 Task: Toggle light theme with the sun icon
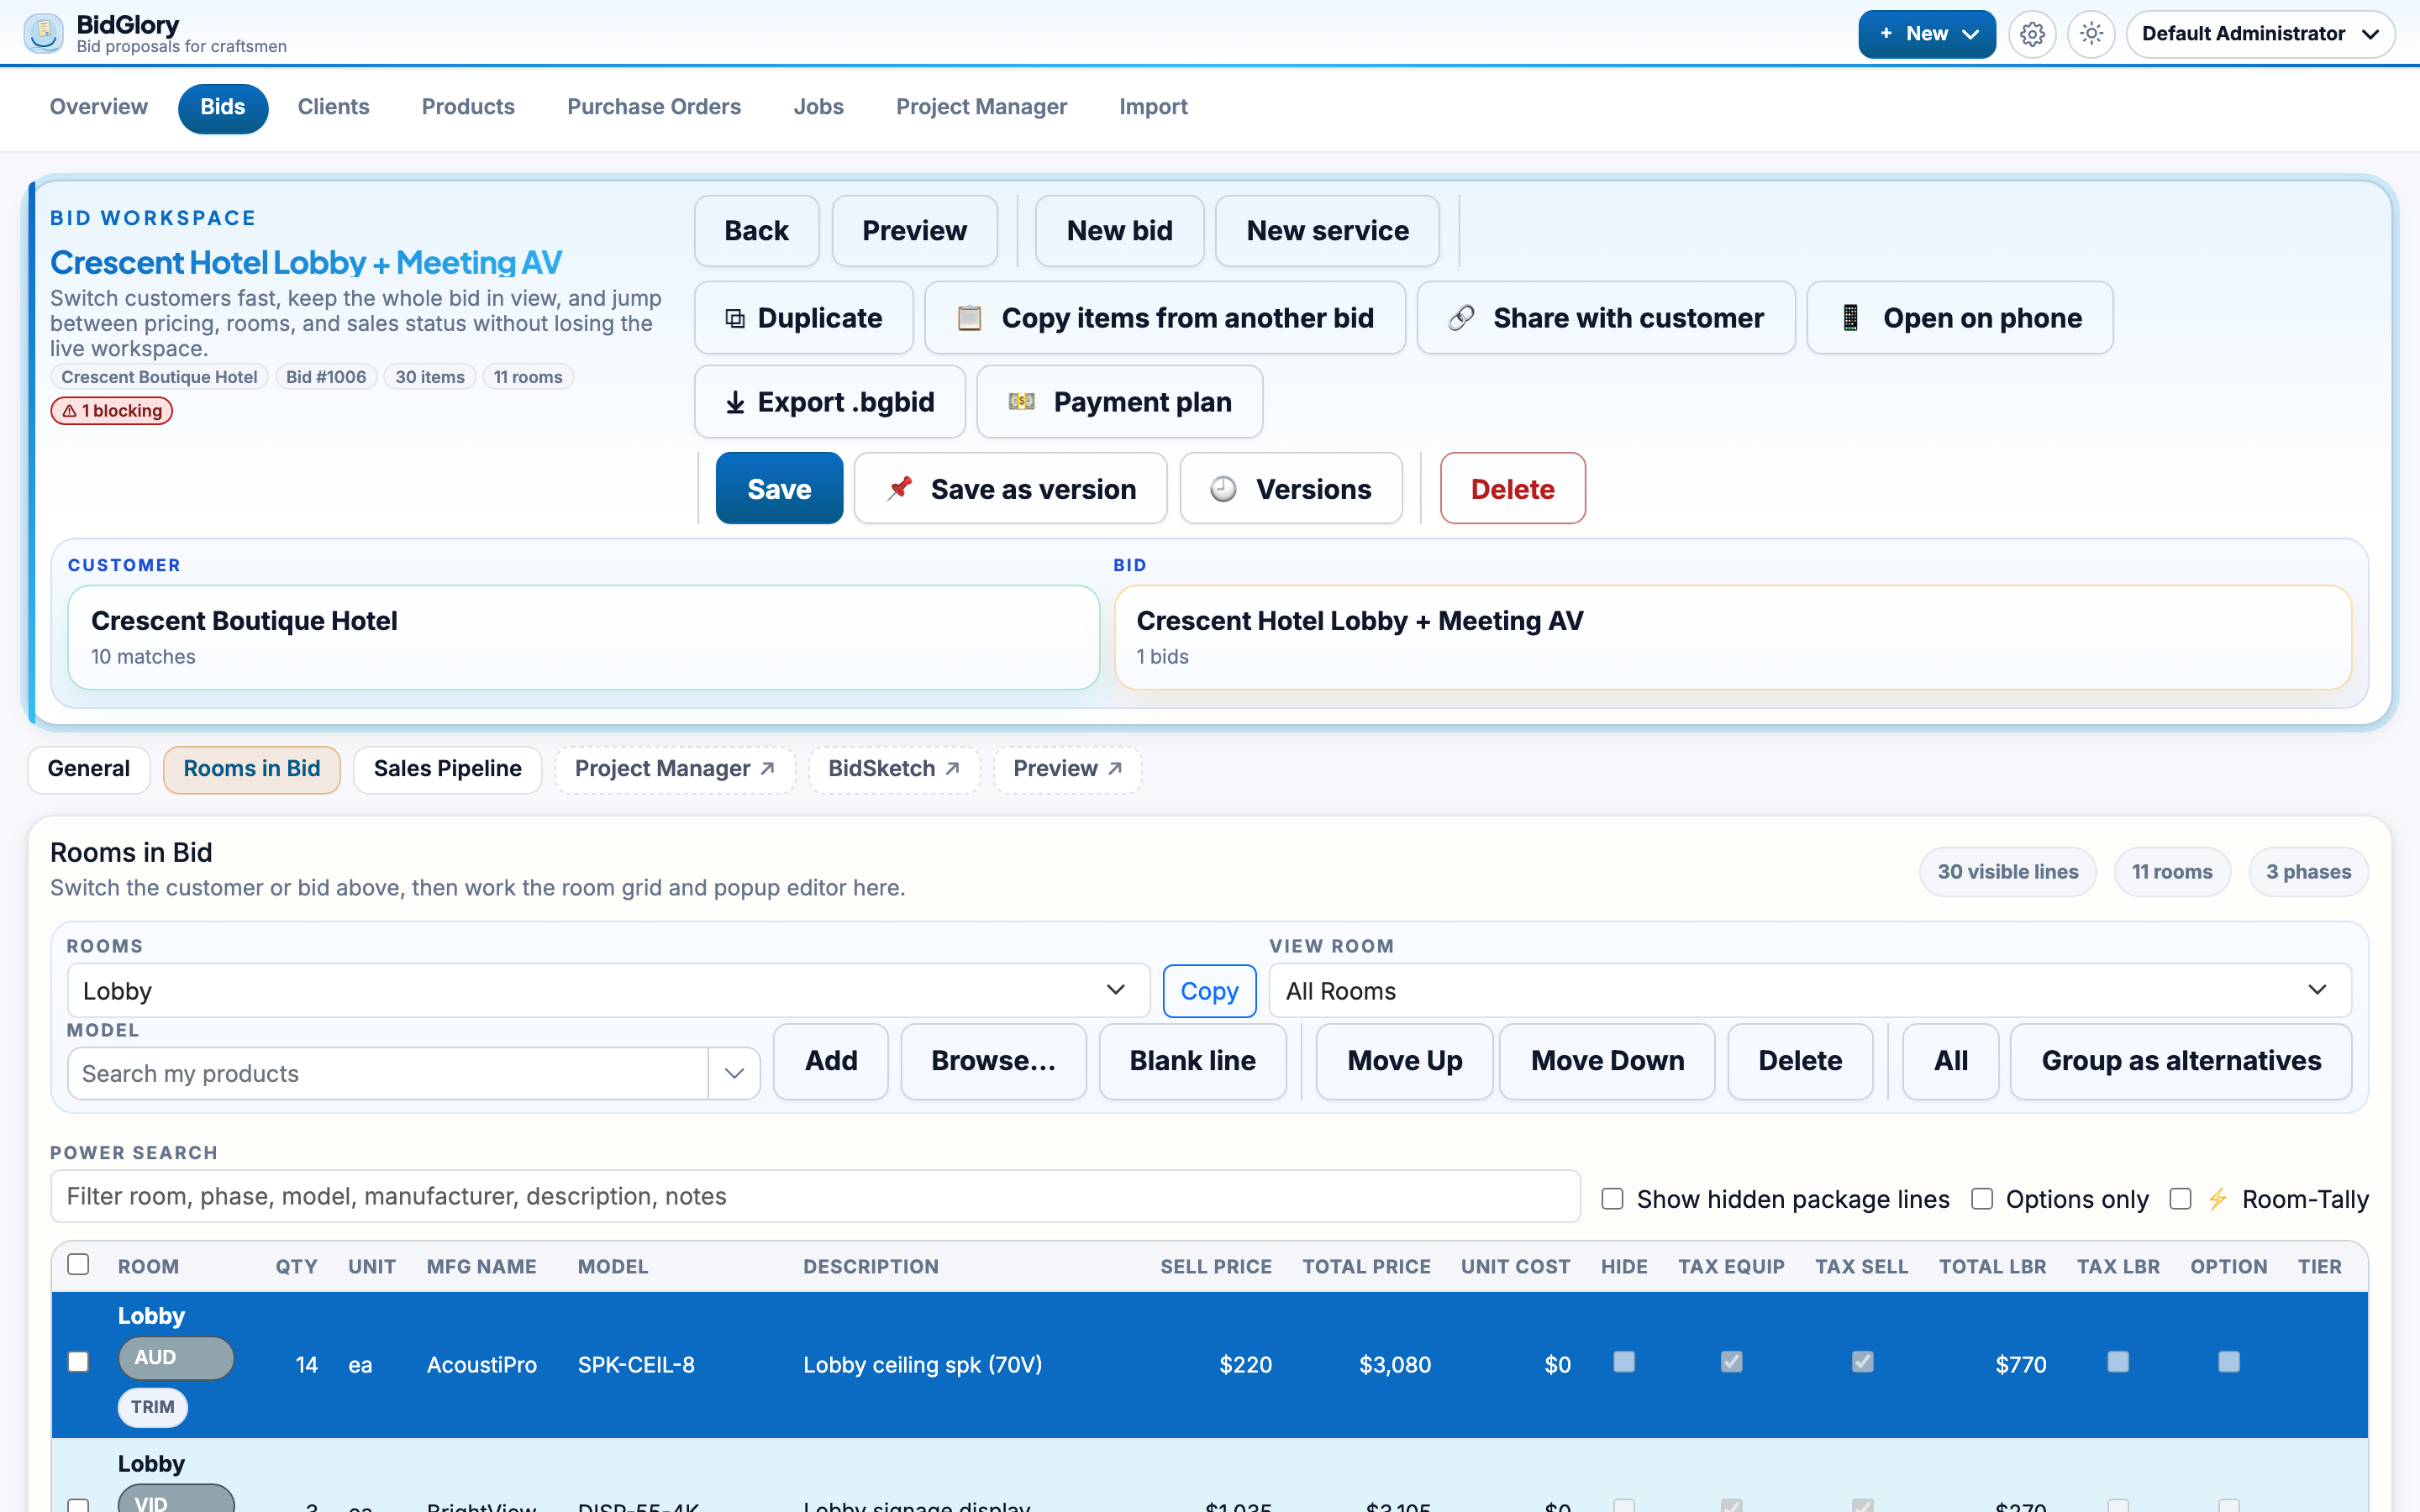tap(2091, 34)
